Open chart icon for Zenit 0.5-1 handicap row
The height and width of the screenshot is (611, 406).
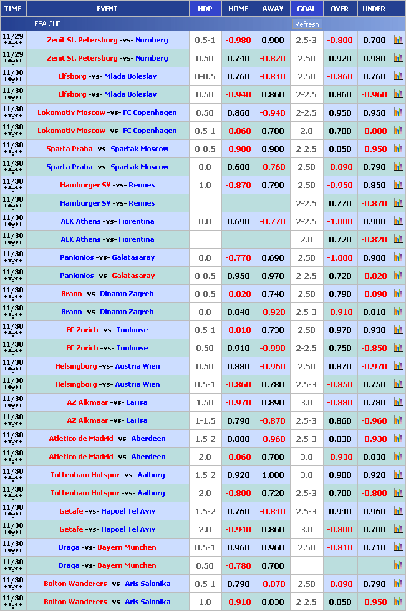pos(398,40)
